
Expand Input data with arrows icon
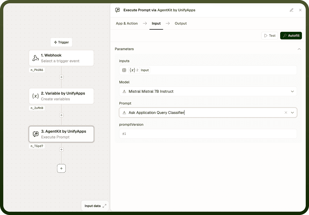104,206
